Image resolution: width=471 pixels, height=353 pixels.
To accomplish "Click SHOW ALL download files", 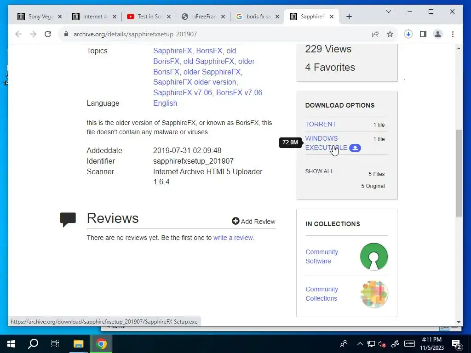I will [x=319, y=171].
